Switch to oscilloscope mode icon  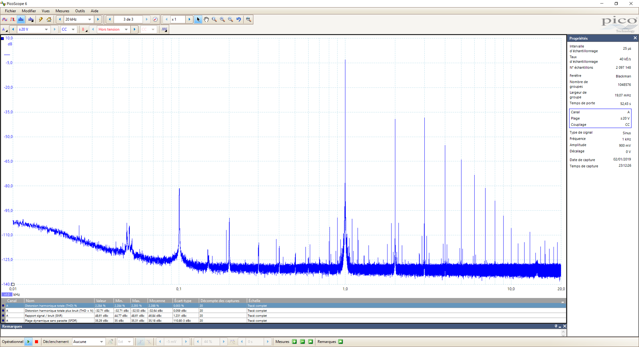click(5, 19)
